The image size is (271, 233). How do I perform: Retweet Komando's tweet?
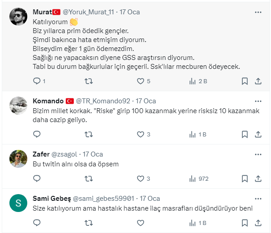89,134
